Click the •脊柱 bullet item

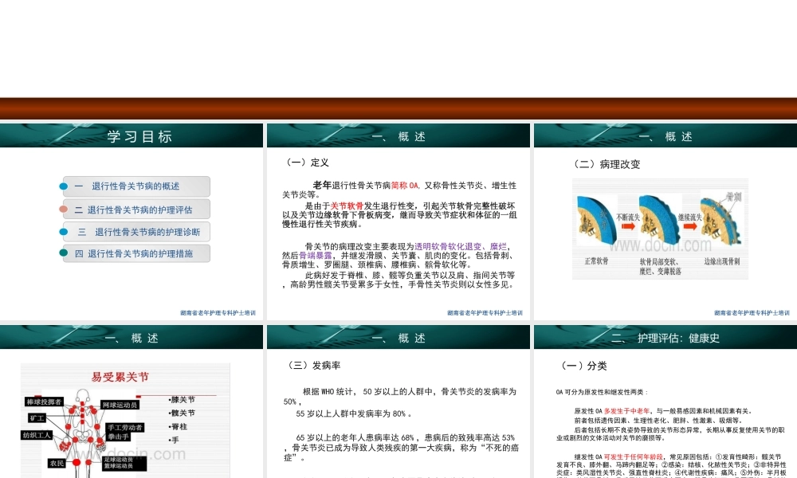click(178, 427)
